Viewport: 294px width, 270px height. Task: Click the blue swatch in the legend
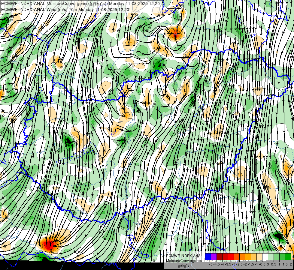click(208, 256)
